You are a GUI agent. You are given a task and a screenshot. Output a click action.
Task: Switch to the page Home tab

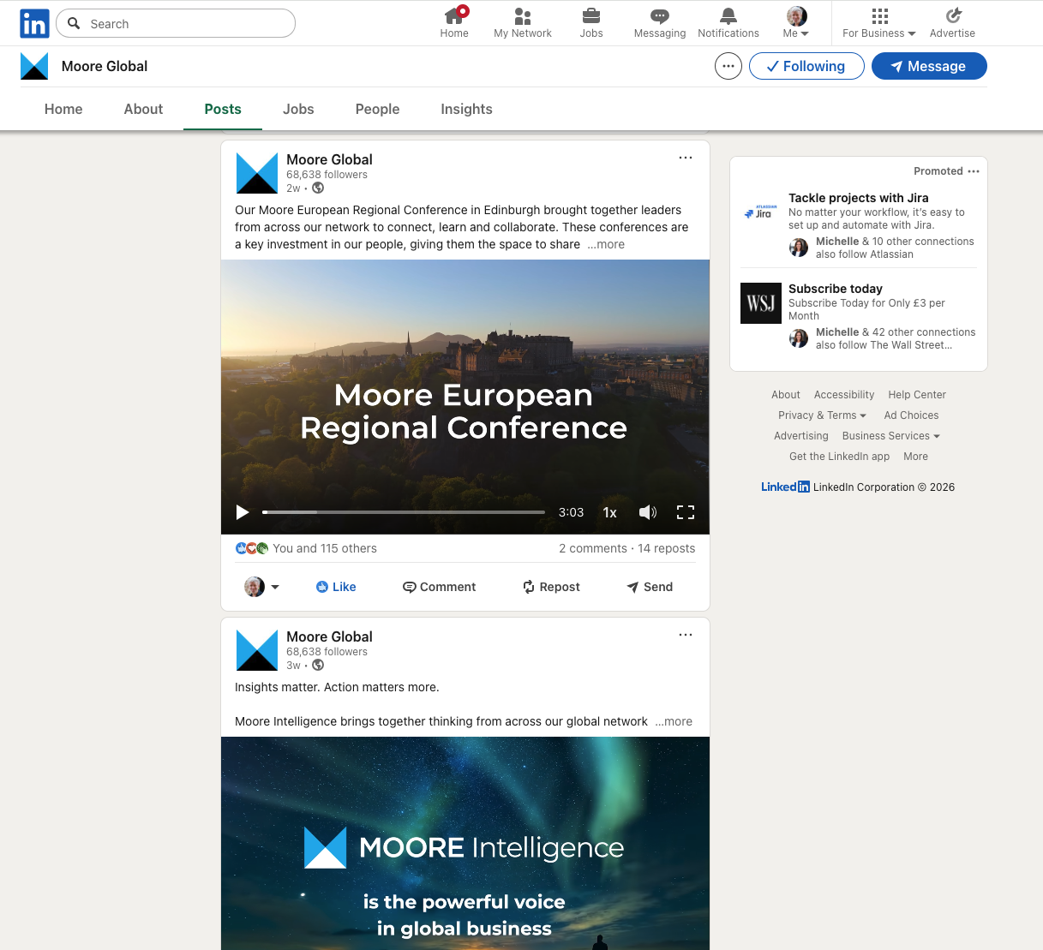click(x=63, y=109)
